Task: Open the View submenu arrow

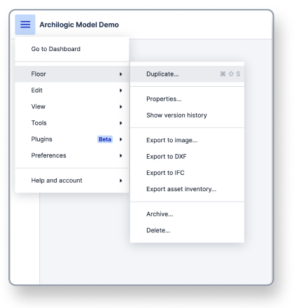Action: (120, 107)
